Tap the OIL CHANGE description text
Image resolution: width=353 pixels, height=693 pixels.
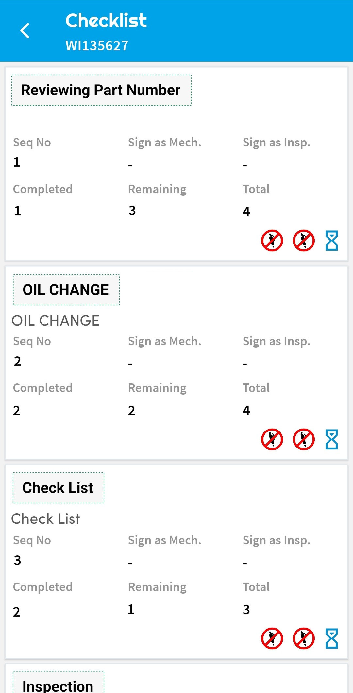click(x=55, y=321)
